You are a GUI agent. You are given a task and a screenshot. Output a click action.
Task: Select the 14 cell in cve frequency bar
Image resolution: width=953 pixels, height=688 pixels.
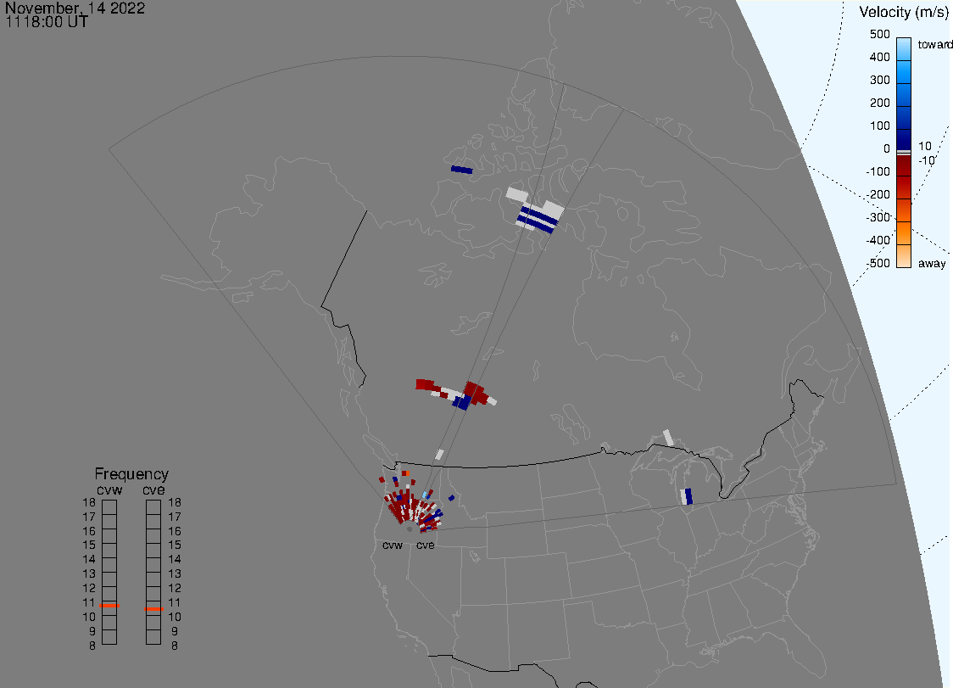[153, 564]
